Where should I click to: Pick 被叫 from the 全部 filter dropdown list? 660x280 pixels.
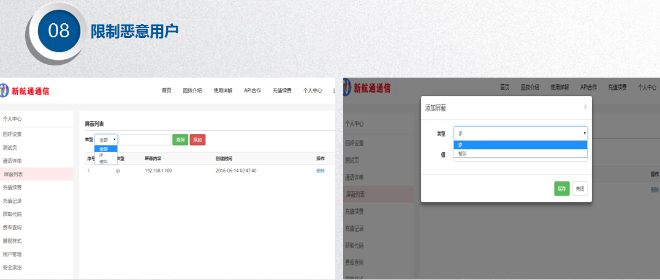[x=103, y=161]
